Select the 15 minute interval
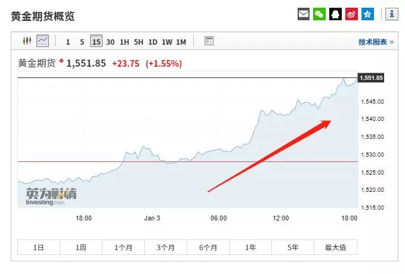Screen dimensions: 405x274 [96, 42]
